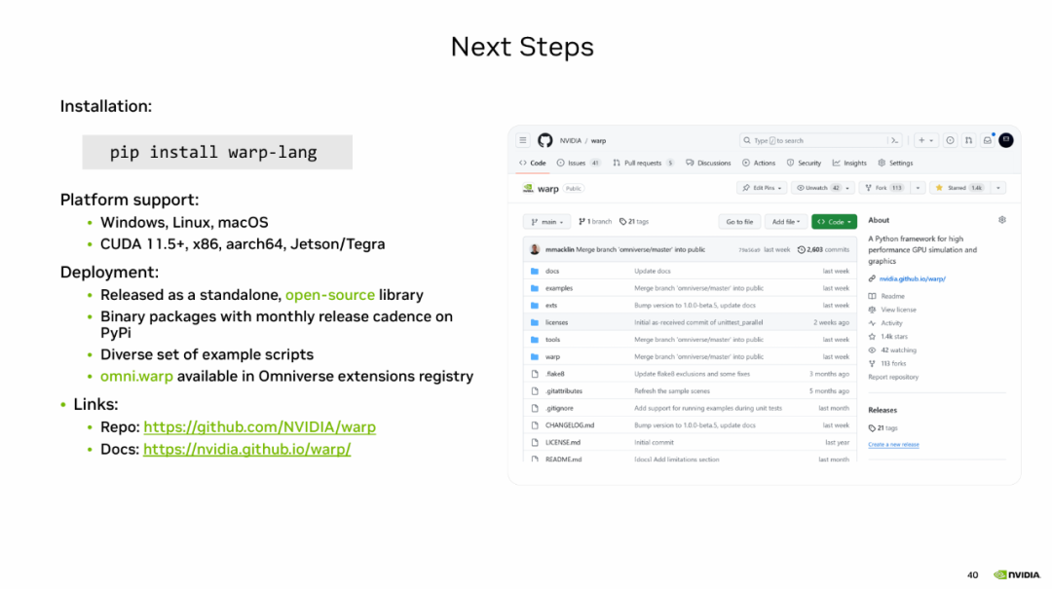Open the About settings gear icon

1001,220
